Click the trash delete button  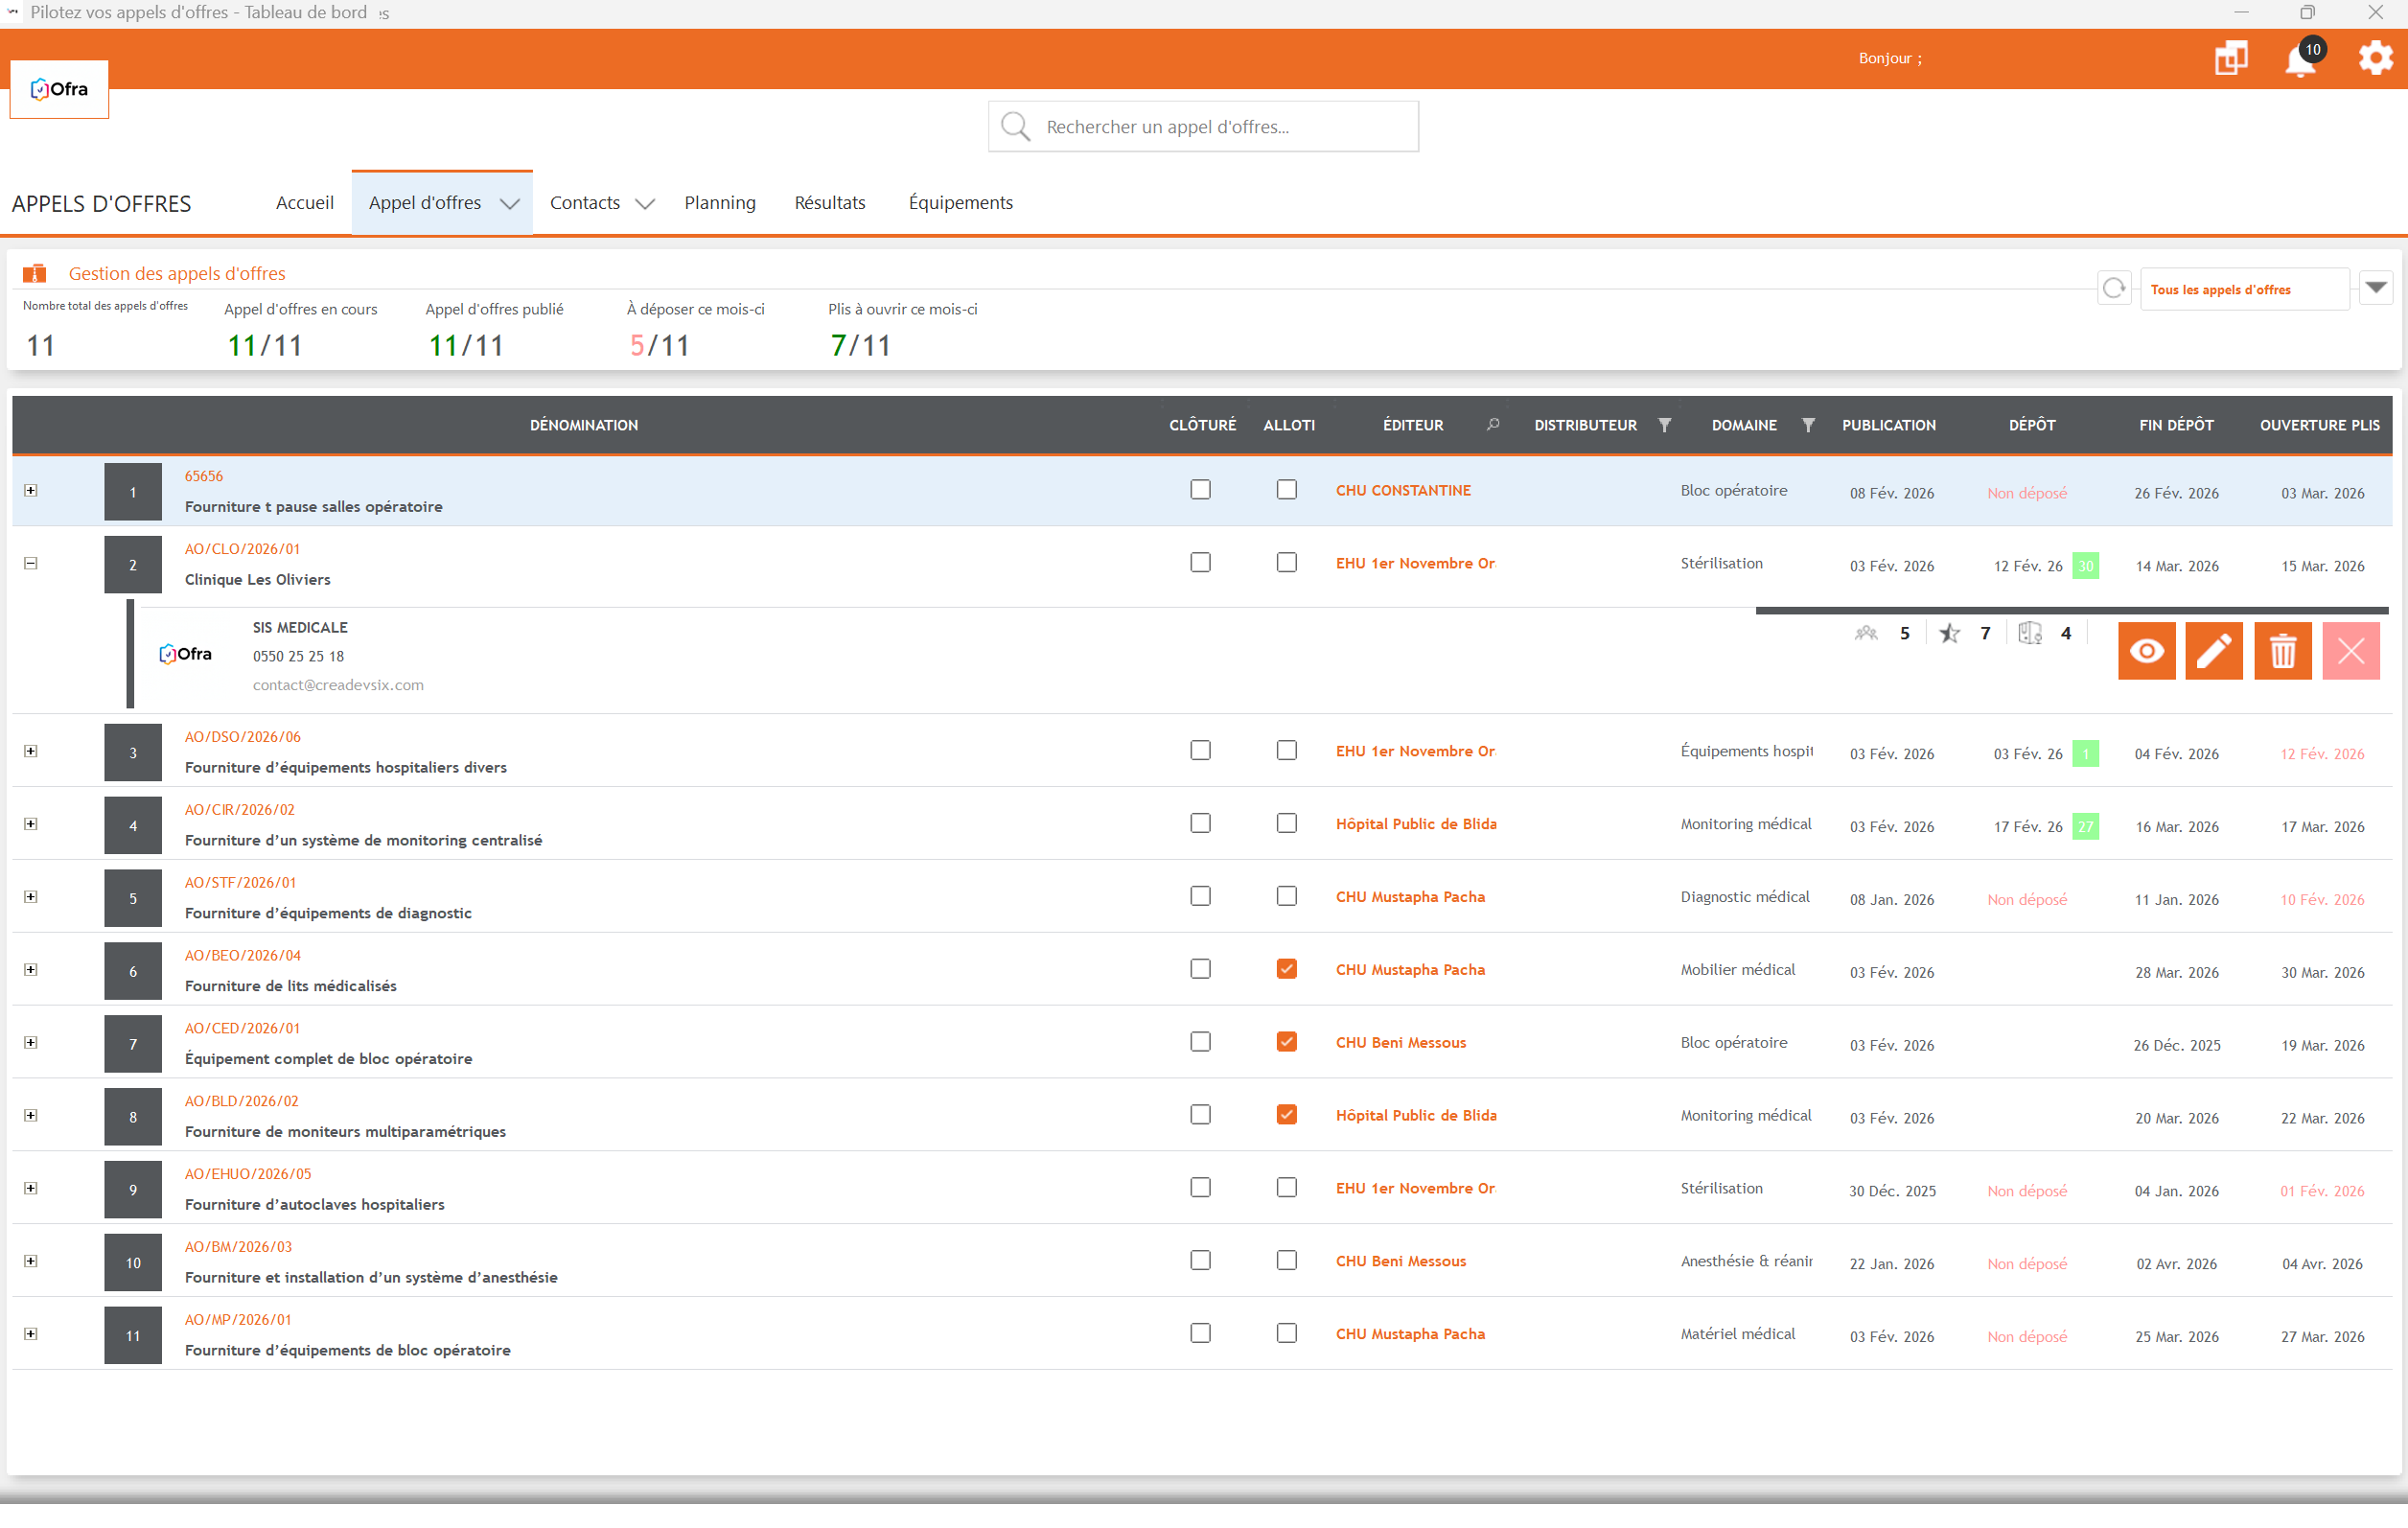pyautogui.click(x=2282, y=651)
